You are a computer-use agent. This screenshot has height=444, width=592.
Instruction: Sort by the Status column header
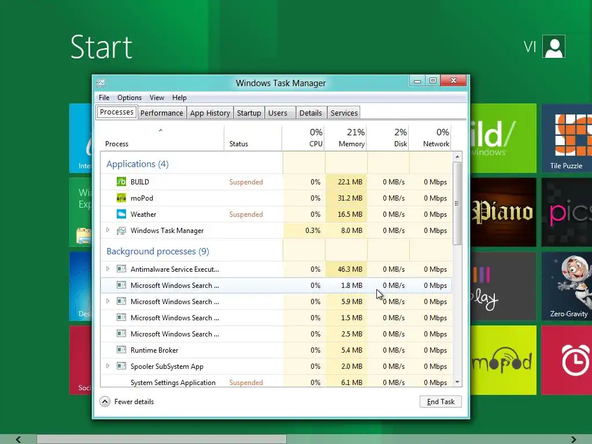253,138
